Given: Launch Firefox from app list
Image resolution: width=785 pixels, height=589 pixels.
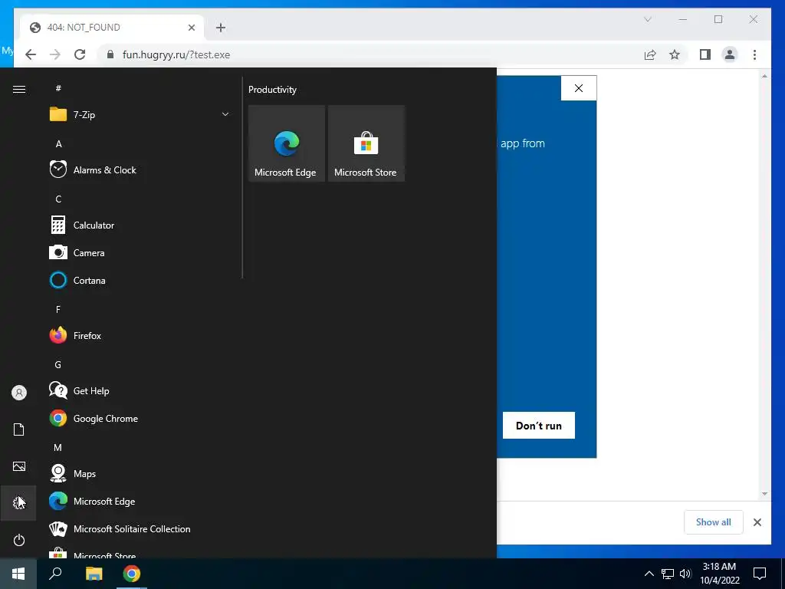Looking at the screenshot, I should coord(140,336).
